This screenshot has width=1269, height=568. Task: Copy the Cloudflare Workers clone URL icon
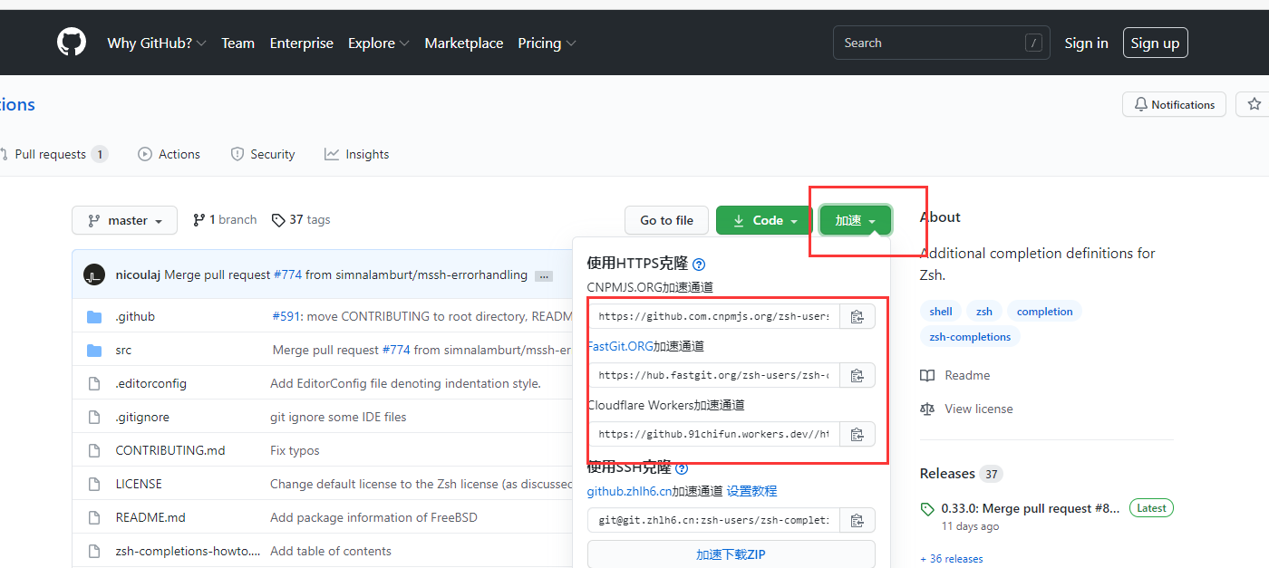coord(857,433)
